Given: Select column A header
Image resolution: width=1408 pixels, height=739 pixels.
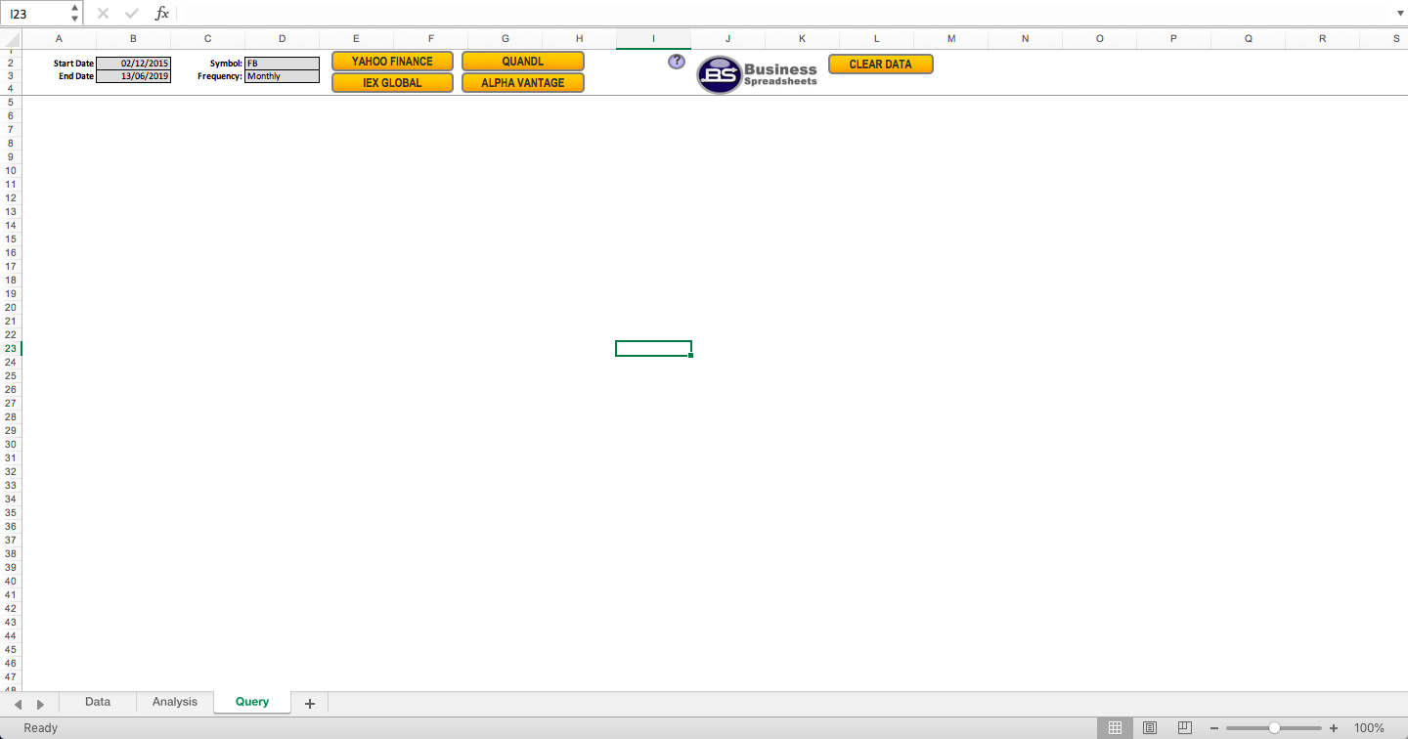Looking at the screenshot, I should pos(59,39).
